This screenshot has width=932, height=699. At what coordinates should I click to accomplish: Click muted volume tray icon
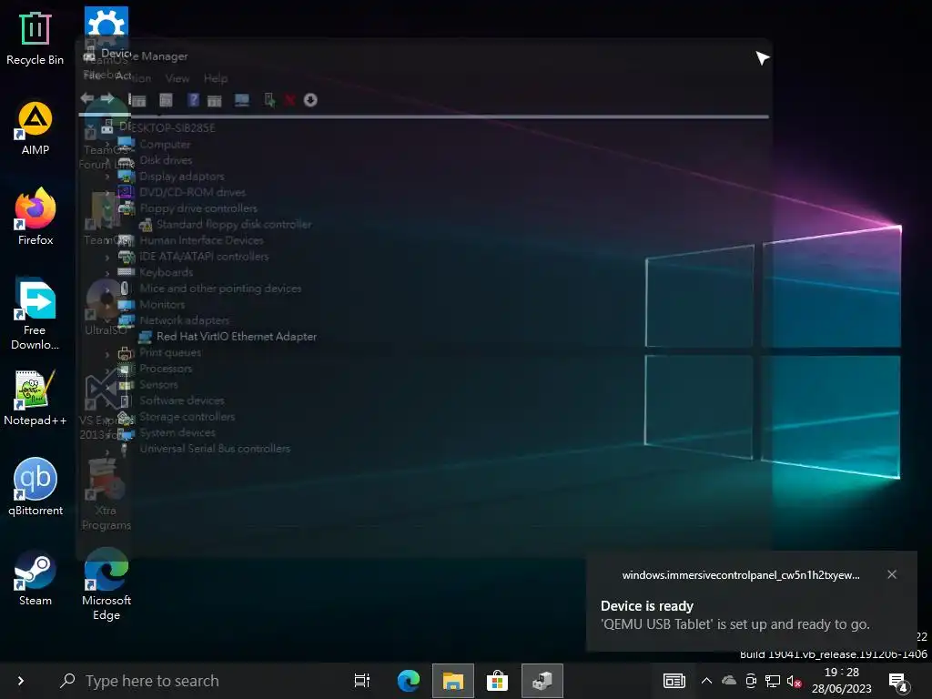click(x=794, y=681)
